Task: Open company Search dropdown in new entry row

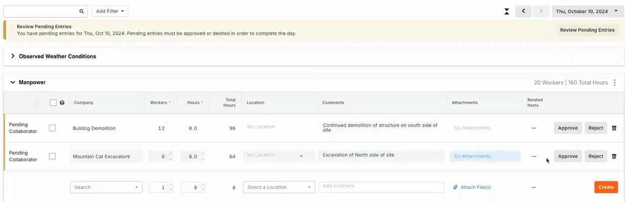Action: pos(106,187)
